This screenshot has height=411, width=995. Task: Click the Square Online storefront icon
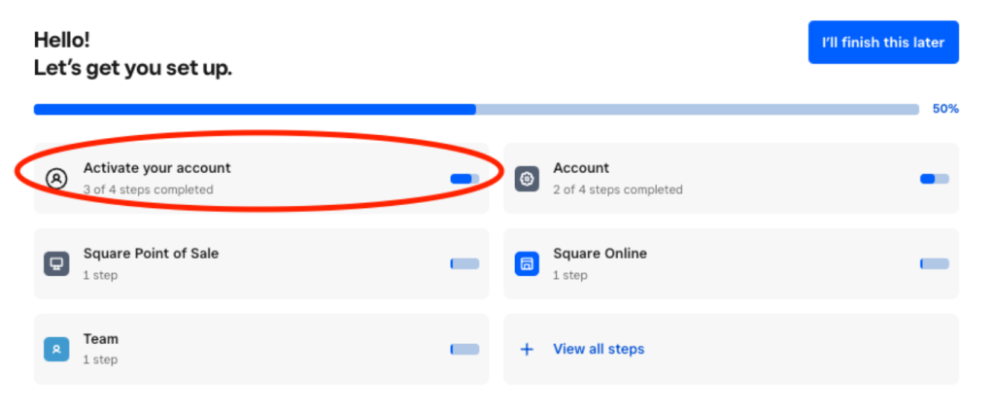click(527, 263)
